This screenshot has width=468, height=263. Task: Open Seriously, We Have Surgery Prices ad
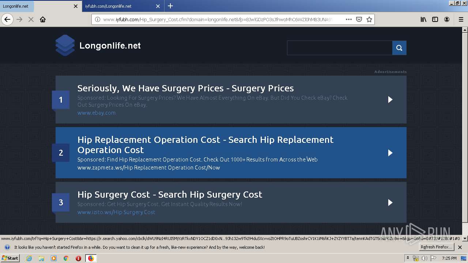[x=185, y=88]
